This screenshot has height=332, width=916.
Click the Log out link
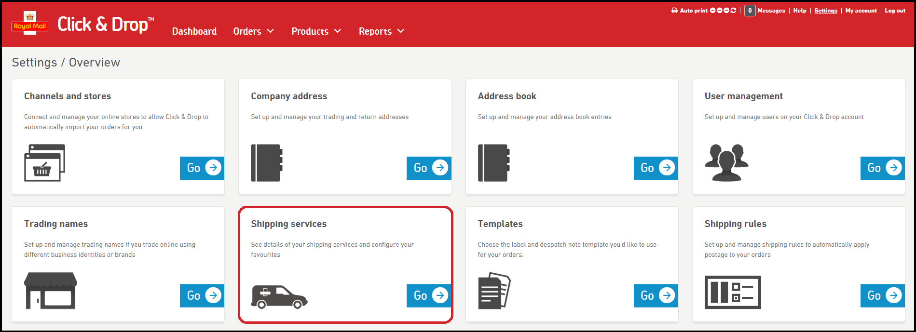[x=895, y=11]
